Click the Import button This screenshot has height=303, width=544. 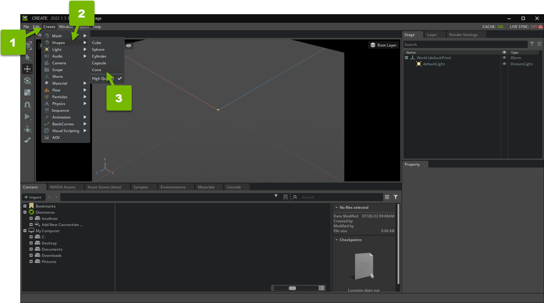coord(33,197)
